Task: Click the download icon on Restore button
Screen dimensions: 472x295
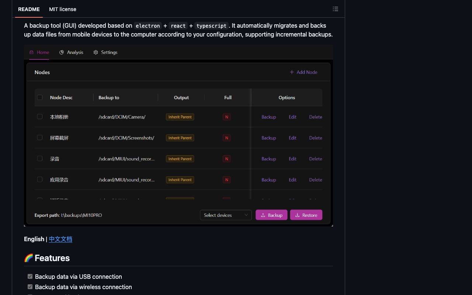Action: 297,215
